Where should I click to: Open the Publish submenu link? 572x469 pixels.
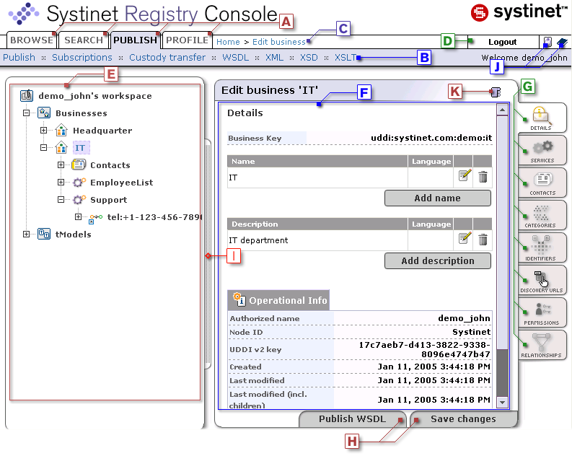pos(19,57)
